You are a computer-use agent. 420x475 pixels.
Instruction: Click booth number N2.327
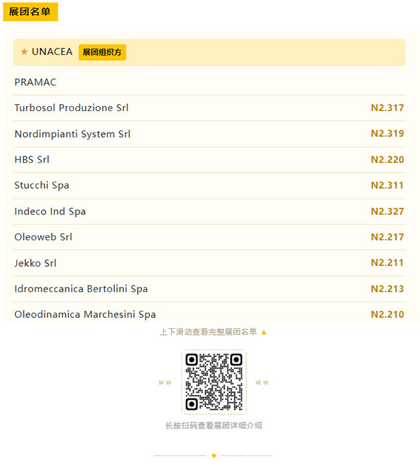[x=387, y=211]
